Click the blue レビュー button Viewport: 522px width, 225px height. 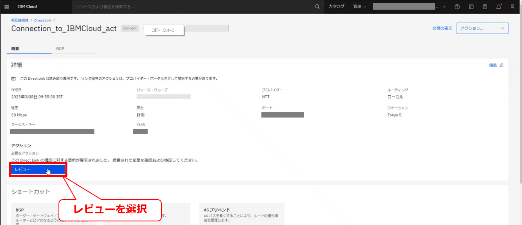point(38,169)
